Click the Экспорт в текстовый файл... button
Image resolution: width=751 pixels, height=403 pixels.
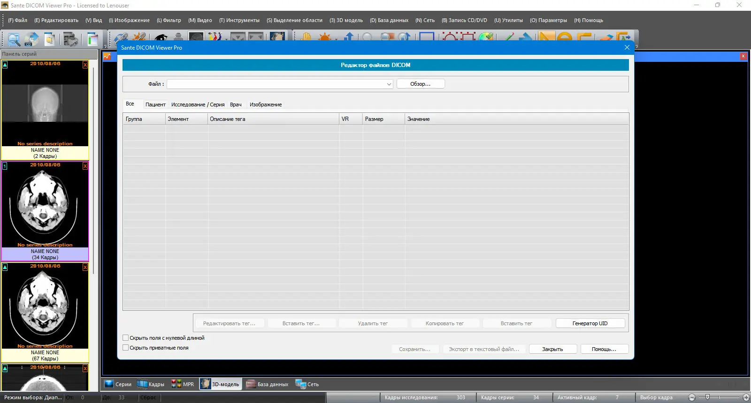click(484, 349)
